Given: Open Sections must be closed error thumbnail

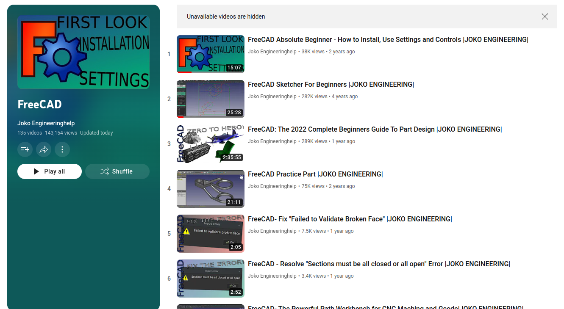Looking at the screenshot, I should tap(211, 279).
